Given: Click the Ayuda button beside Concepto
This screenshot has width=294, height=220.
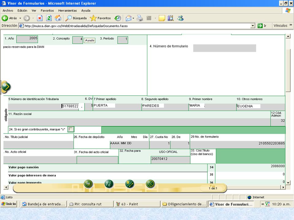Looking at the screenshot, I should point(90,40).
